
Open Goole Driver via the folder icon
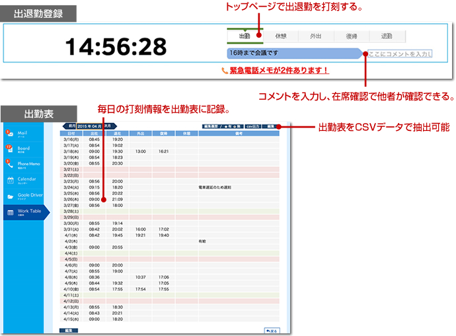pos(10,196)
